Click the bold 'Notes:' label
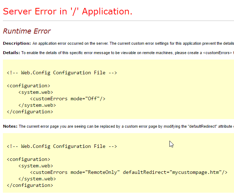Screen dimensions: 234x193 (x=10, y=126)
